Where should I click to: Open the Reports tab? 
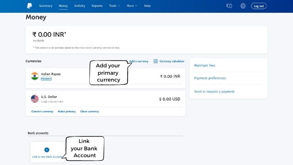coord(97,6)
